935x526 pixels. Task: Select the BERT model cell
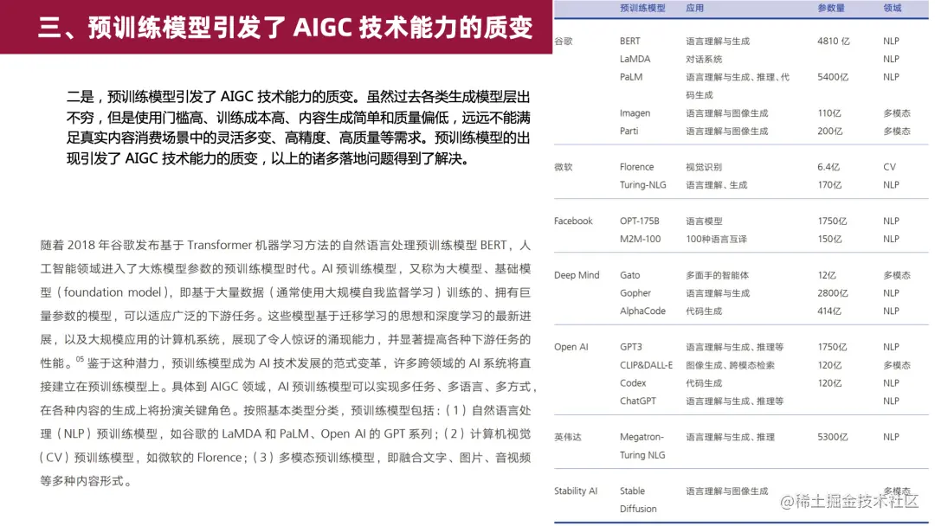(629, 42)
